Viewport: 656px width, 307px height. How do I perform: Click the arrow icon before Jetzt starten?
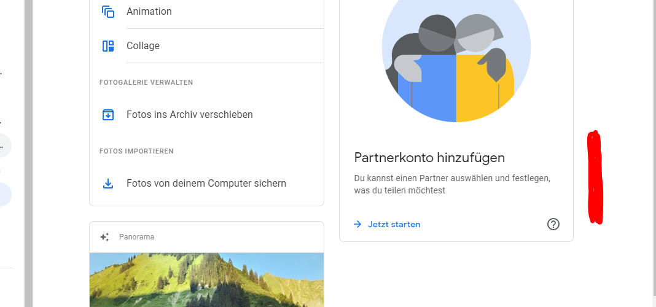point(357,224)
